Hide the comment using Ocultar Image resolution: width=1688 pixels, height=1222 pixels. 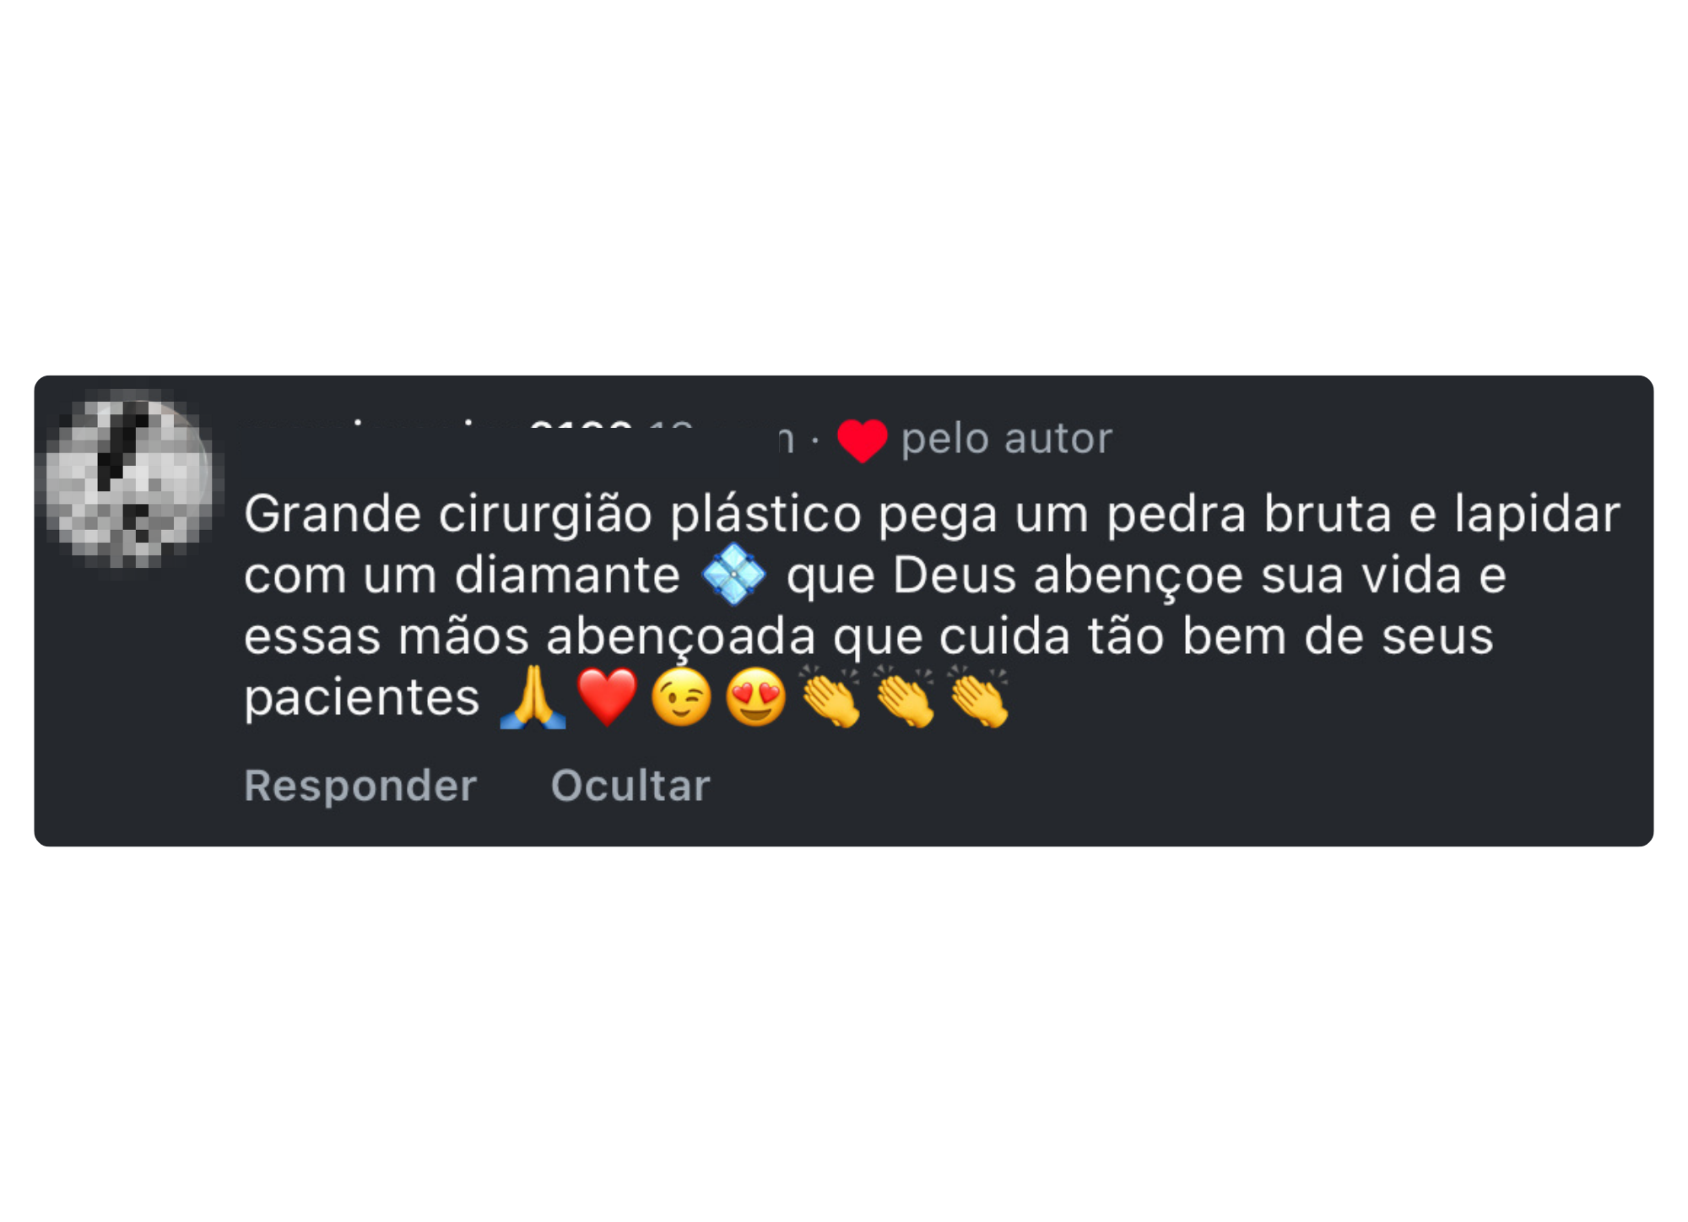tap(630, 786)
